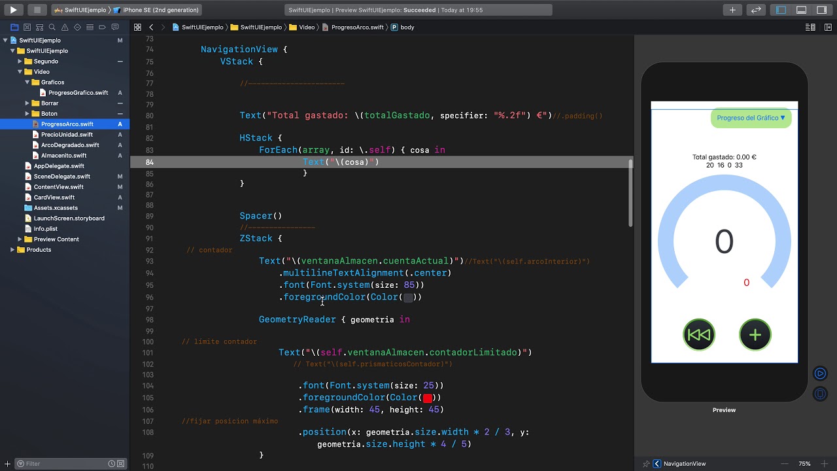Open the Find navigator magnifier
This screenshot has height=471, width=837.
click(x=52, y=27)
